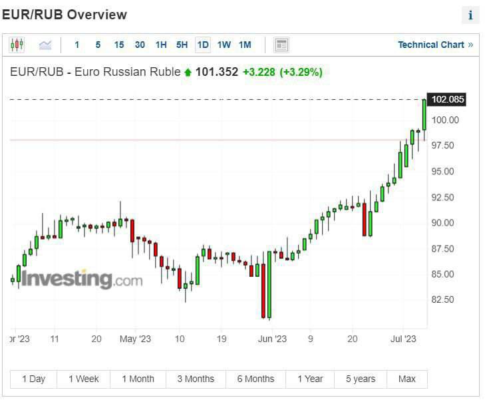Select the 15-minute interval
Viewport: 485px width, 404px height.
click(118, 45)
